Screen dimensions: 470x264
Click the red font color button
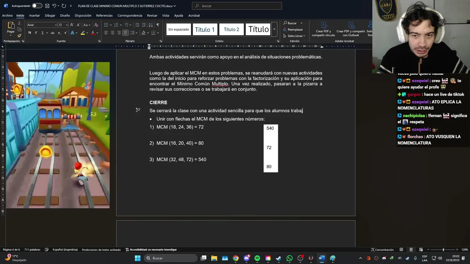93,33
